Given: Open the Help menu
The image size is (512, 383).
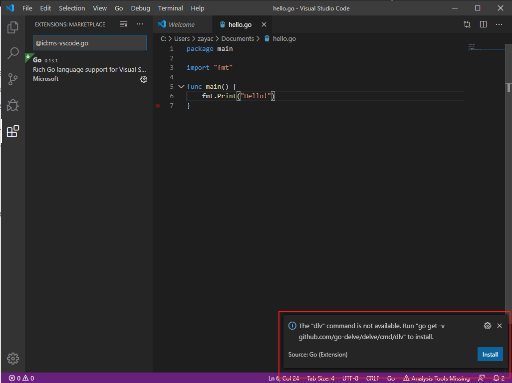Looking at the screenshot, I should [x=198, y=8].
